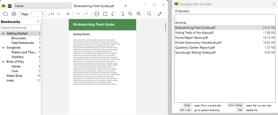Click the Getting Started bookmark label
Image resolution: width=278 pixels, height=115 pixels.
pos(17,33)
